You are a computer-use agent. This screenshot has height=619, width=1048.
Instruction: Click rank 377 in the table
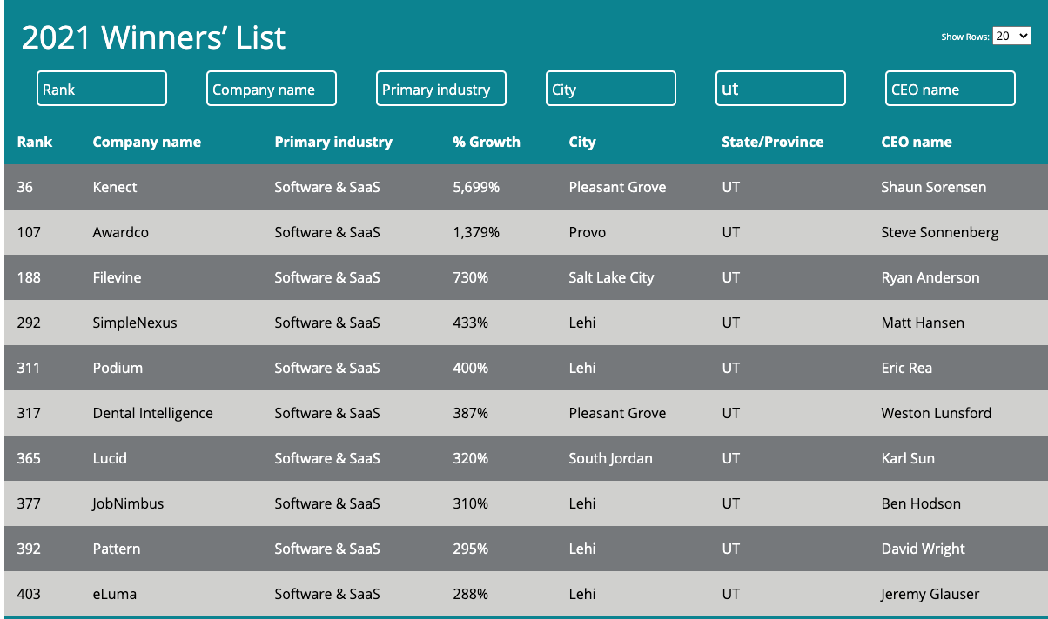[x=29, y=503]
